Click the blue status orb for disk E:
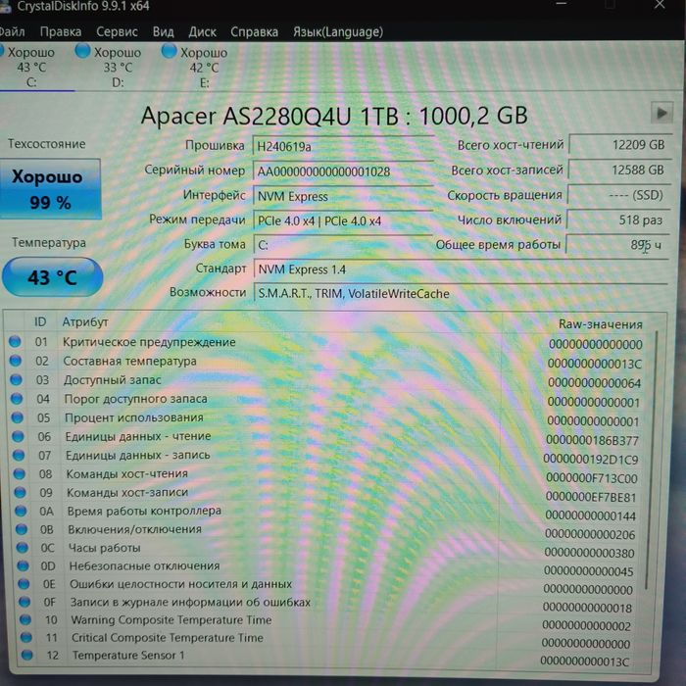Screen dimensions: 686x686 pos(169,51)
